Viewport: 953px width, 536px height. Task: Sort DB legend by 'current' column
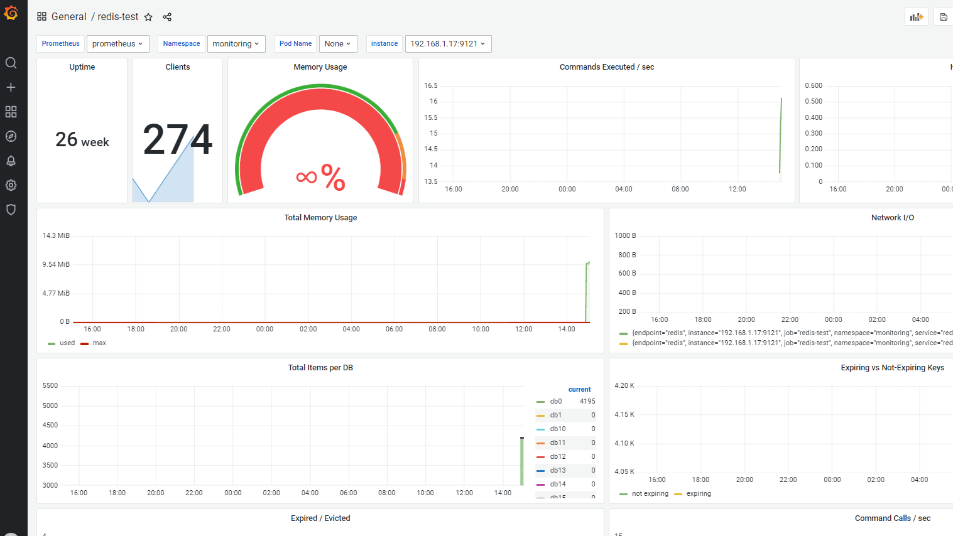[579, 390]
